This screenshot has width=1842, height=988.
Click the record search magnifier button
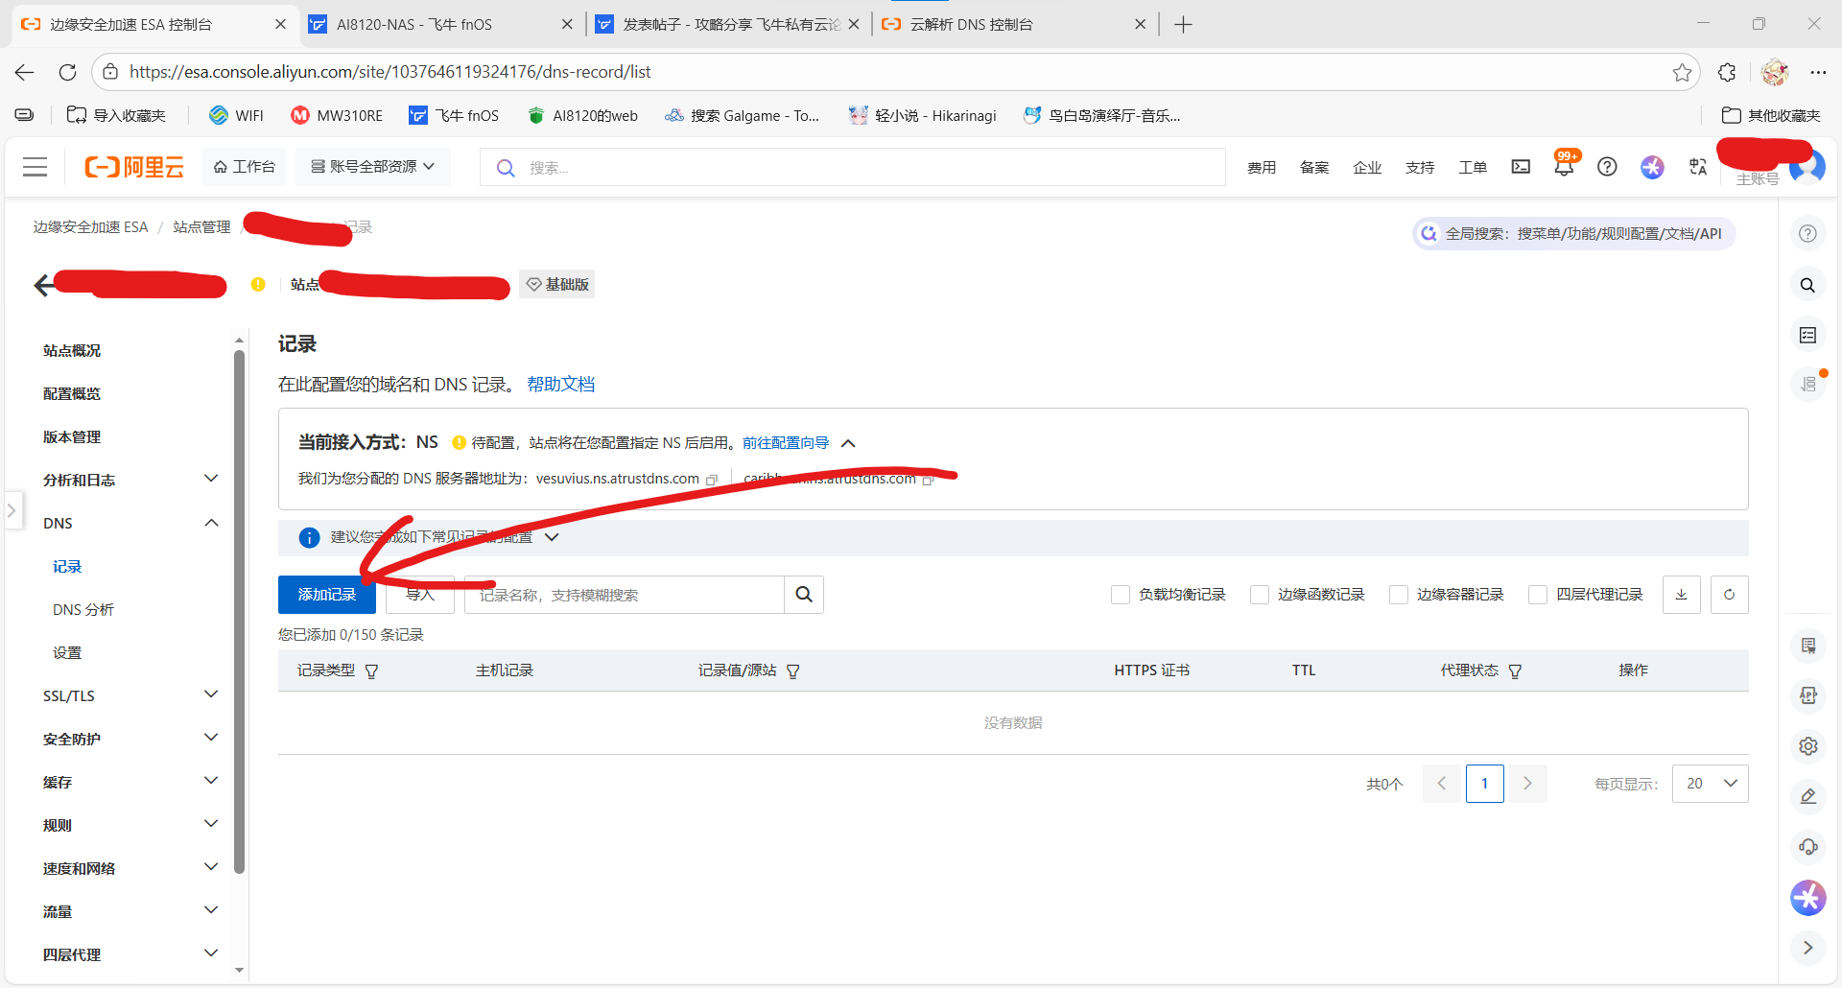point(804,595)
